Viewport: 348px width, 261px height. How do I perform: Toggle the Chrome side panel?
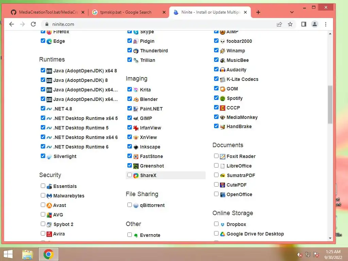coord(303,24)
